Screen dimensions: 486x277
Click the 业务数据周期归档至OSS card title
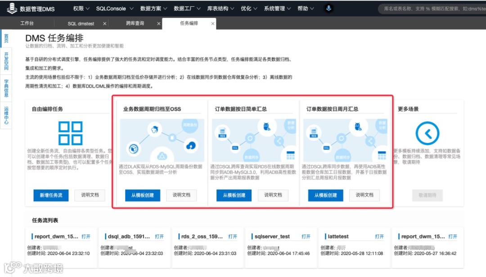[x=152, y=109]
